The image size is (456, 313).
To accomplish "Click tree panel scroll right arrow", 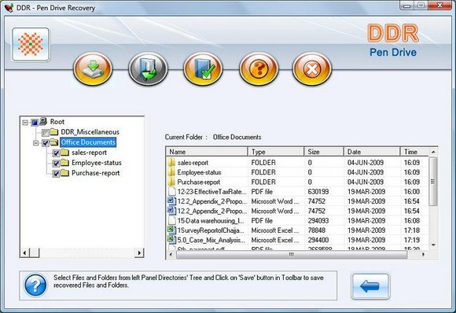I will (x=139, y=252).
